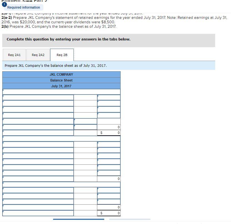Screen dimensions: 231x224
Task: Open the account dropdown in the equity section
Action: 3,190
